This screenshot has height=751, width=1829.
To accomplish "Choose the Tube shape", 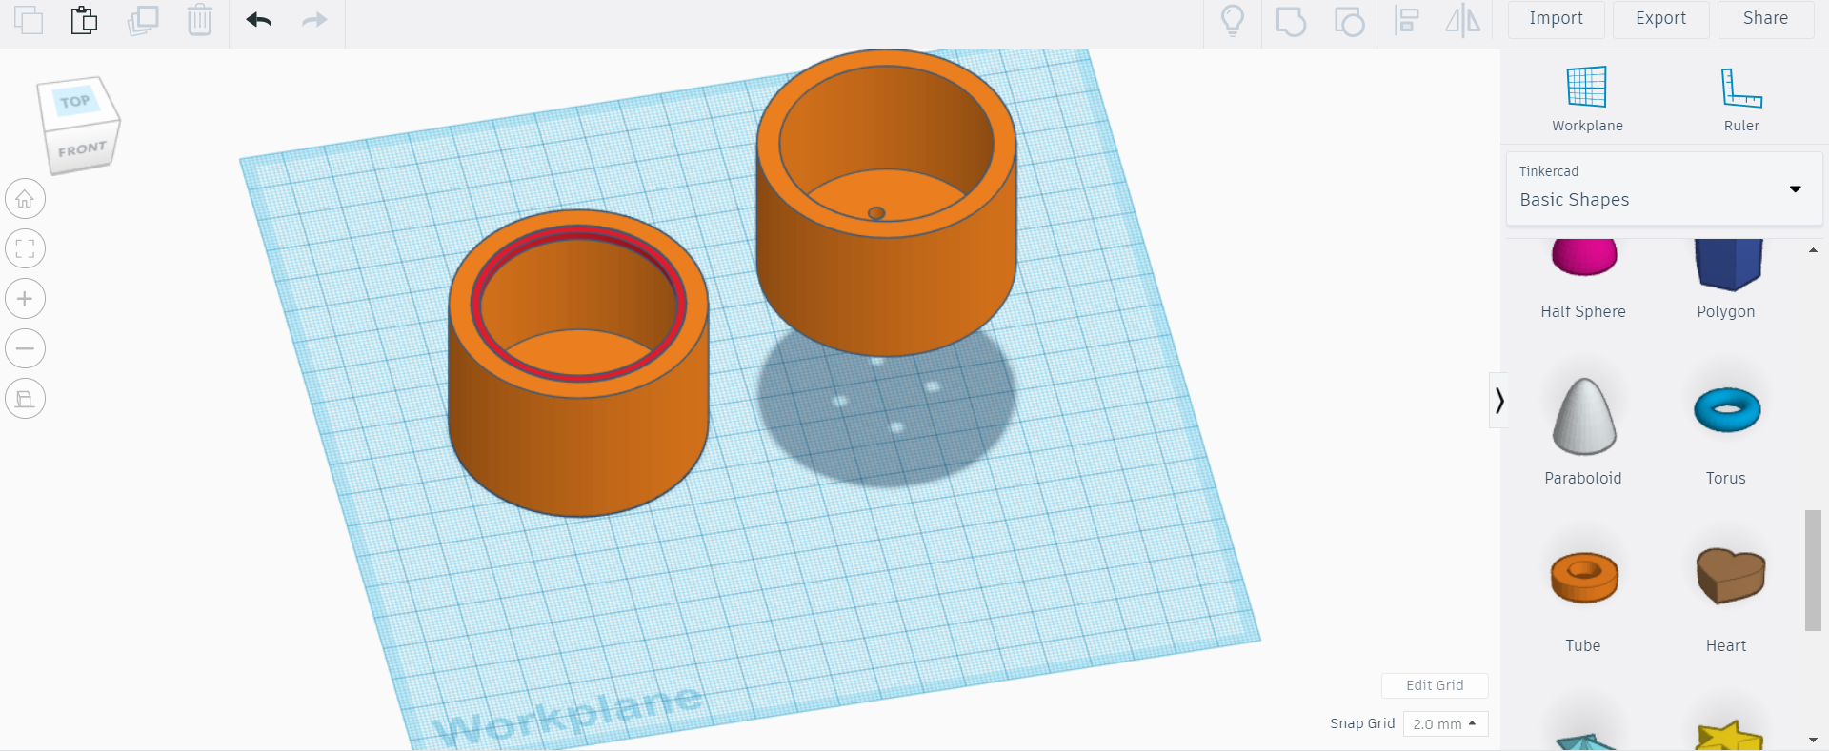I will (x=1583, y=601).
